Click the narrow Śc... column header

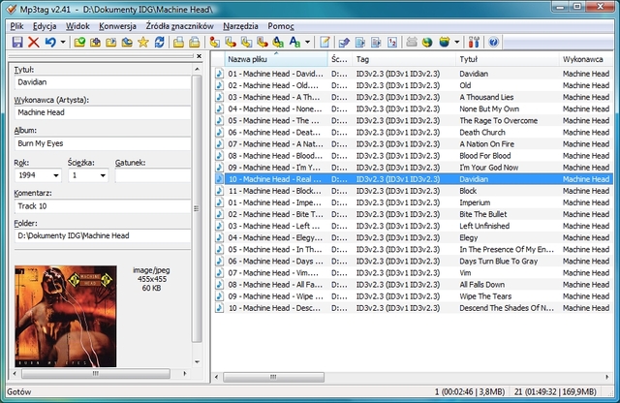point(340,59)
